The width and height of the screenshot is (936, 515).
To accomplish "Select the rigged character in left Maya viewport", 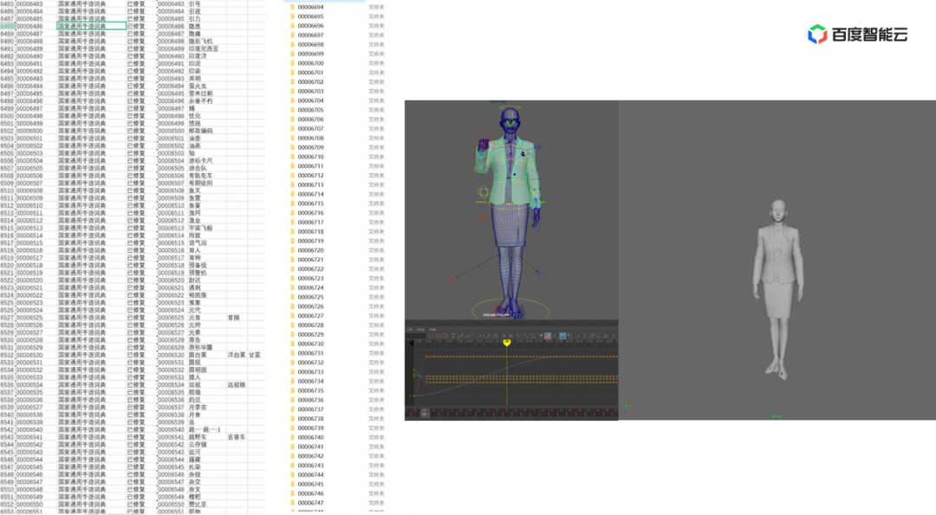I will coord(510,209).
